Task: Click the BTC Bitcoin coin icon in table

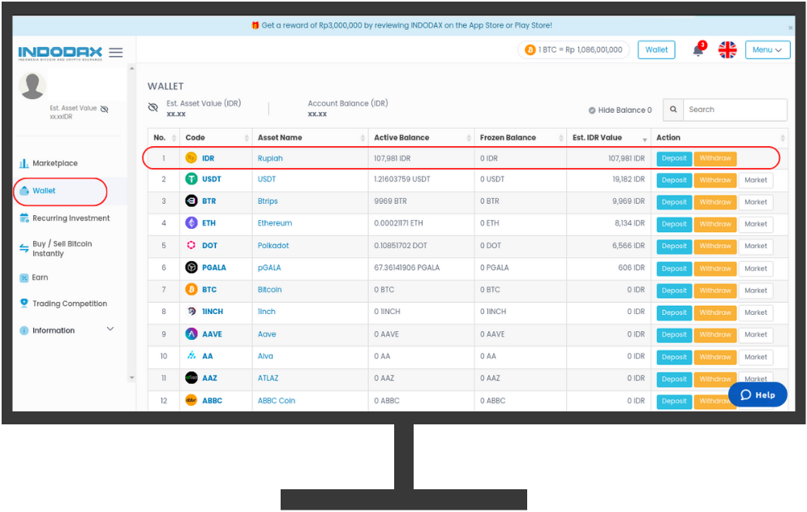Action: 191,290
